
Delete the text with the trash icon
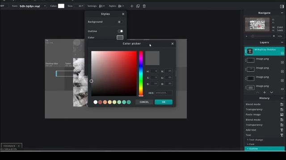click(144, 6)
